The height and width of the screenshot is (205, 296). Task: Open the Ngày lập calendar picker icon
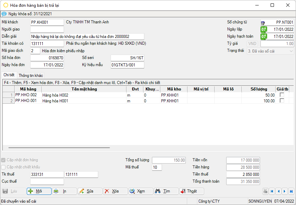(x=263, y=29)
